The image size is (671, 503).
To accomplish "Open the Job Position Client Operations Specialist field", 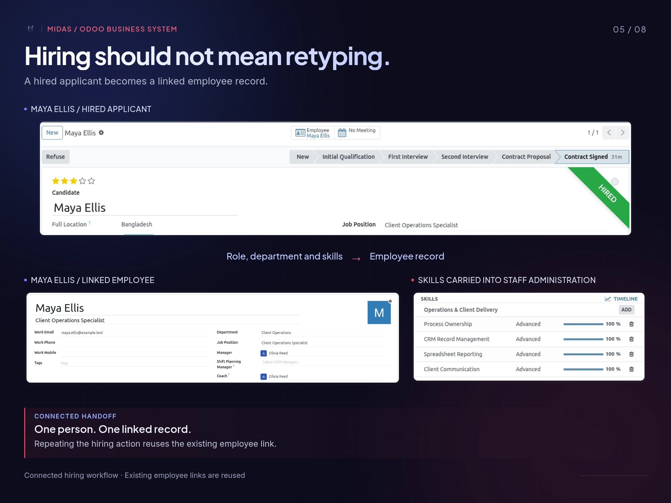I will [496, 225].
